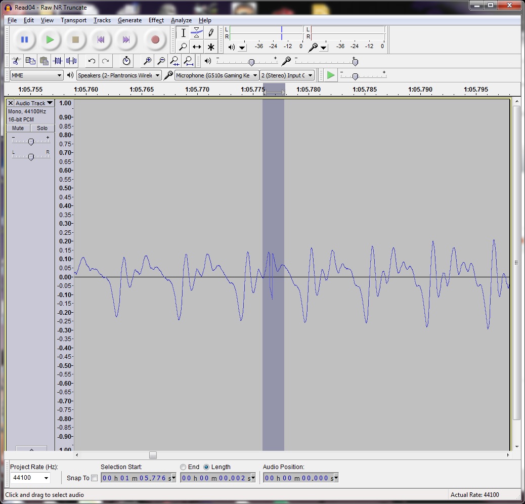Click the Cut scissors icon
This screenshot has height=504, width=525.
pyautogui.click(x=16, y=61)
